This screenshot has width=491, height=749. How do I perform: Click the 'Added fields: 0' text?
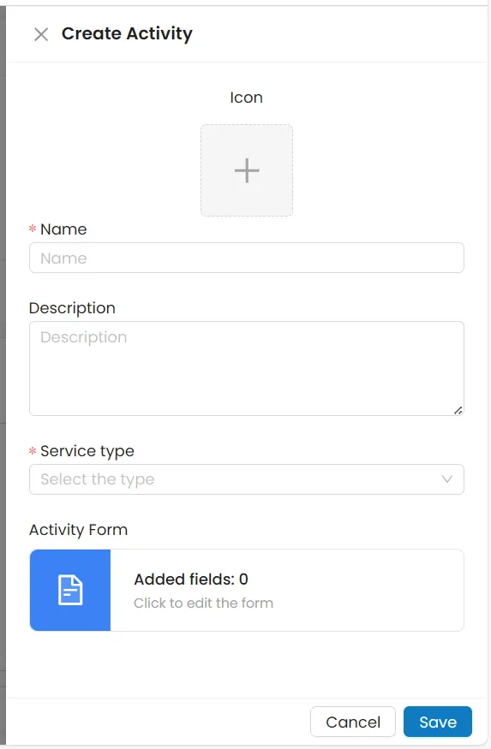point(191,579)
